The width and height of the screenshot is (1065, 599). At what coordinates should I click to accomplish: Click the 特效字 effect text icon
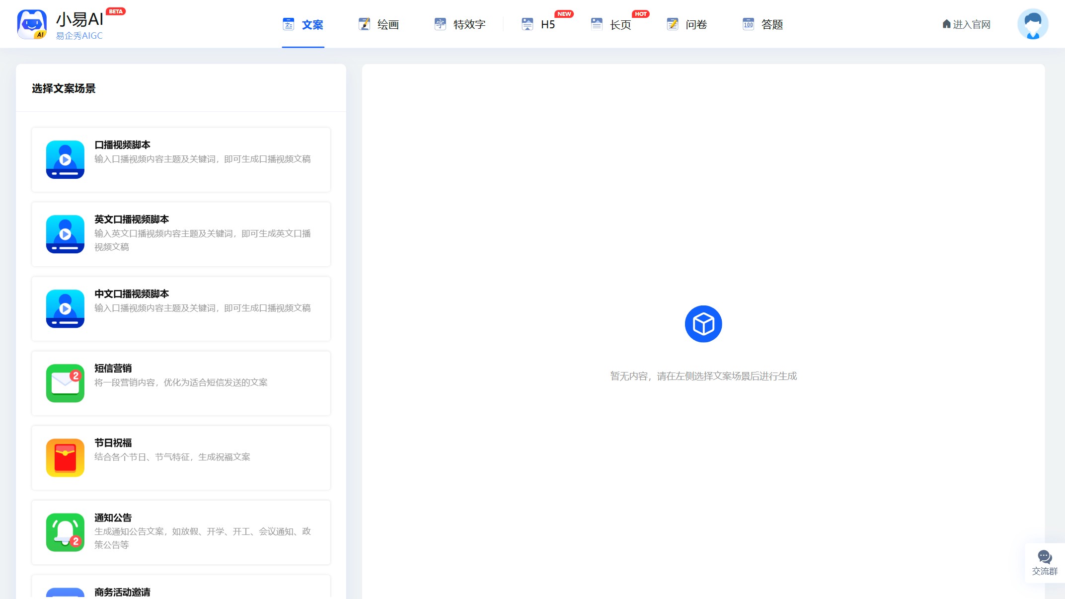point(441,24)
